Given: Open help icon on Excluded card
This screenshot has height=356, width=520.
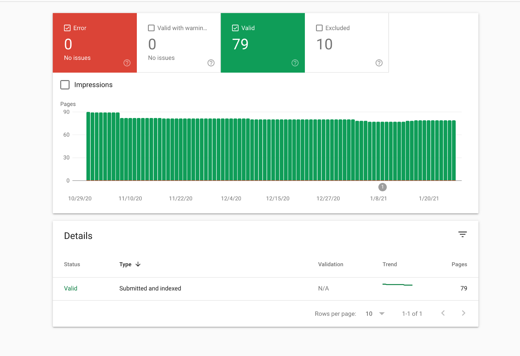Looking at the screenshot, I should pos(379,63).
